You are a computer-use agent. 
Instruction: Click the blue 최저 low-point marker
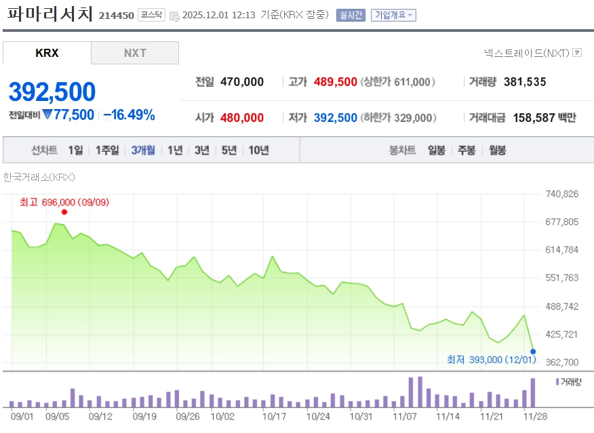coord(533,351)
